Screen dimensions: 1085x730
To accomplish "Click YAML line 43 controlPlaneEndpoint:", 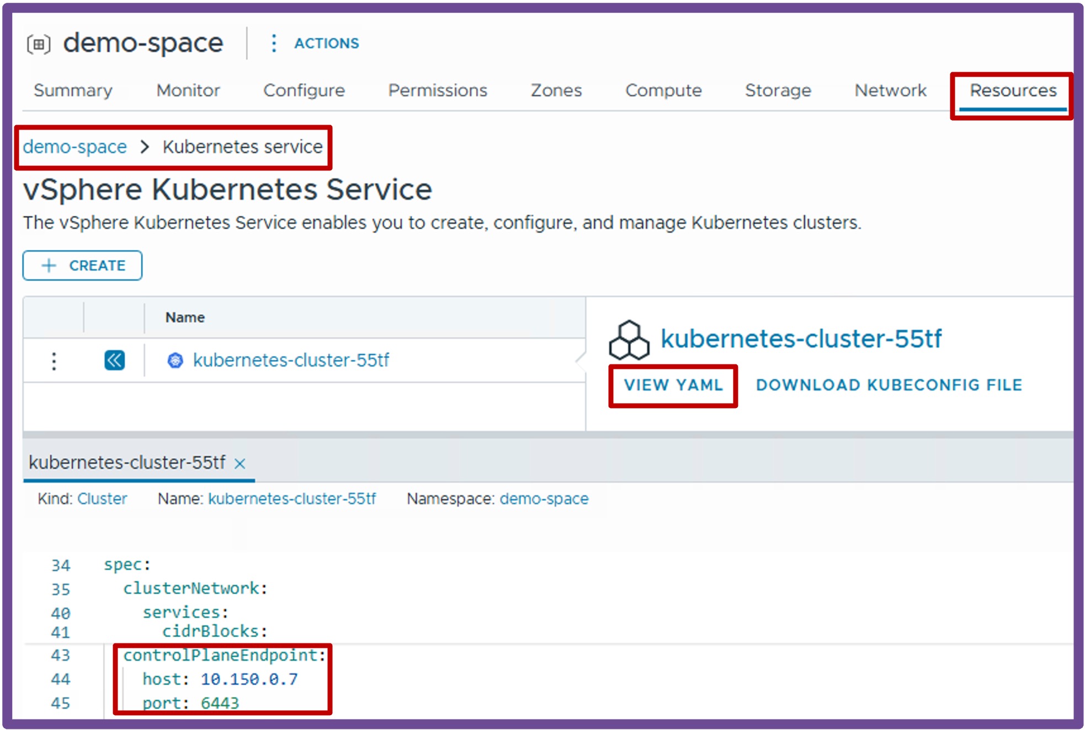I will click(x=225, y=655).
